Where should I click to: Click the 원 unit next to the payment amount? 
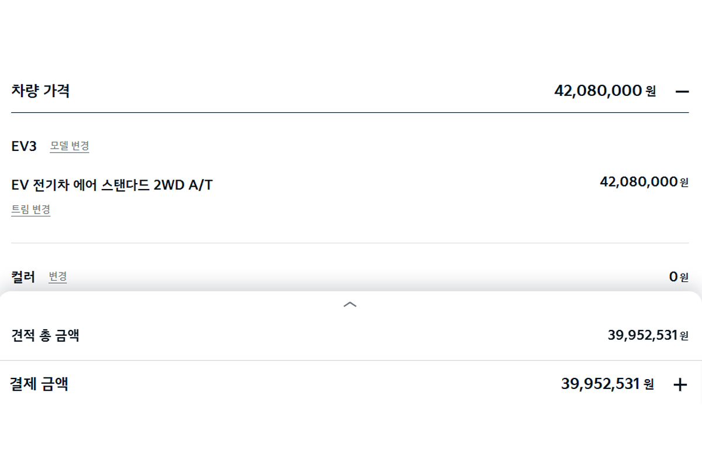649,384
